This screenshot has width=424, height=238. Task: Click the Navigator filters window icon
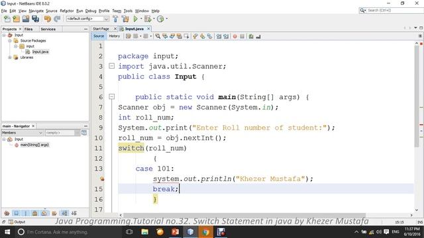pos(84,133)
